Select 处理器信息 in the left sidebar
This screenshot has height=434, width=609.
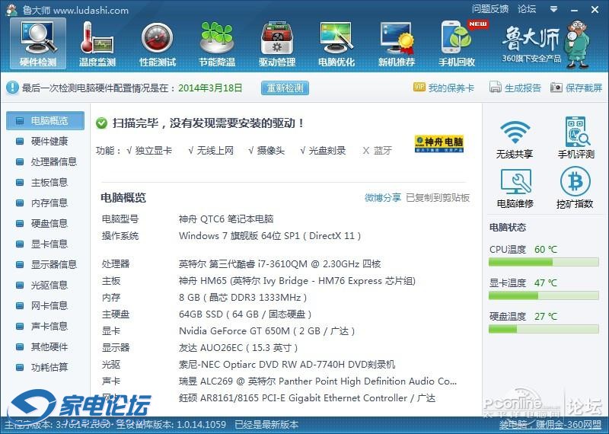coord(53,161)
